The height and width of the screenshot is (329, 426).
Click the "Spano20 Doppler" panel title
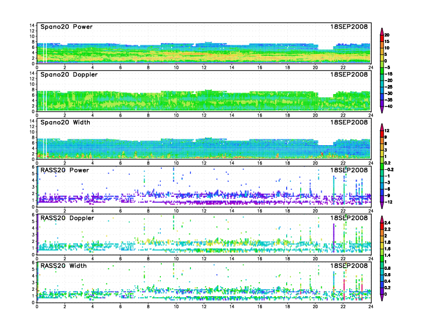tap(69, 75)
